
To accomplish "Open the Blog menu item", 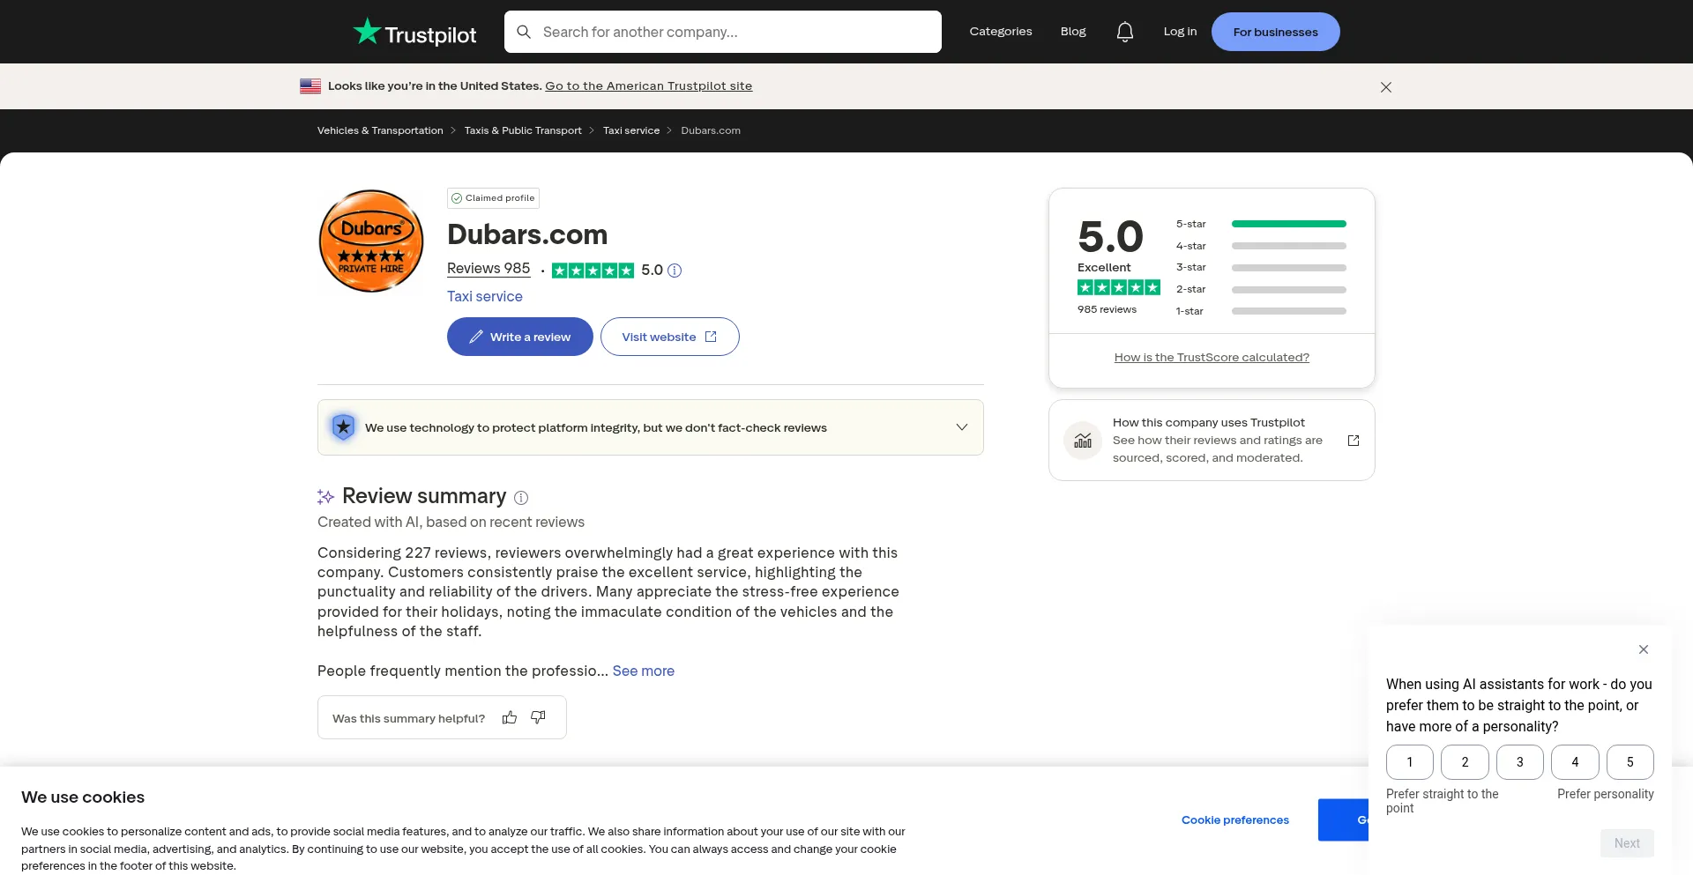I will (x=1073, y=32).
